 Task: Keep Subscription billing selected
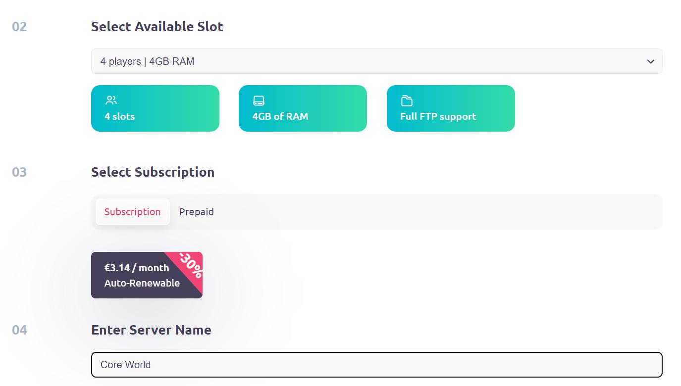[132, 212]
